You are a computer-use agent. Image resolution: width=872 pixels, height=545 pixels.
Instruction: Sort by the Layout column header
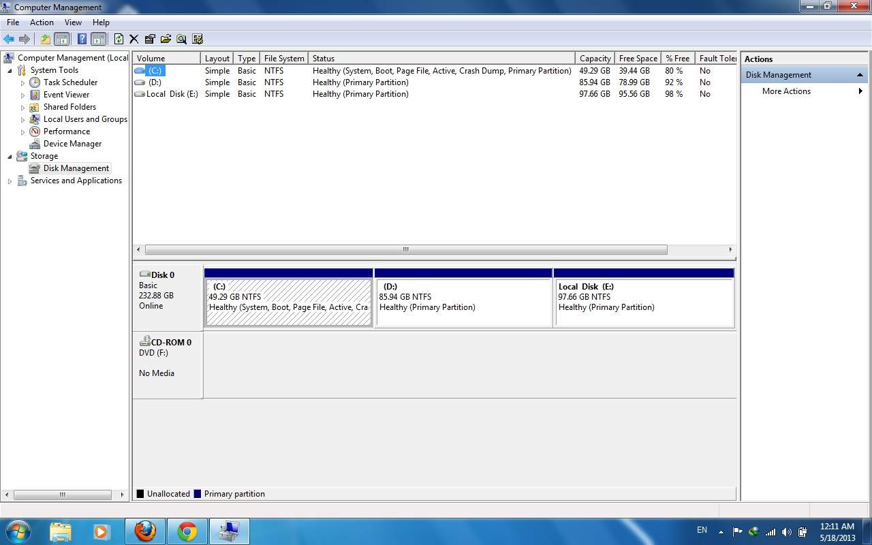point(217,59)
